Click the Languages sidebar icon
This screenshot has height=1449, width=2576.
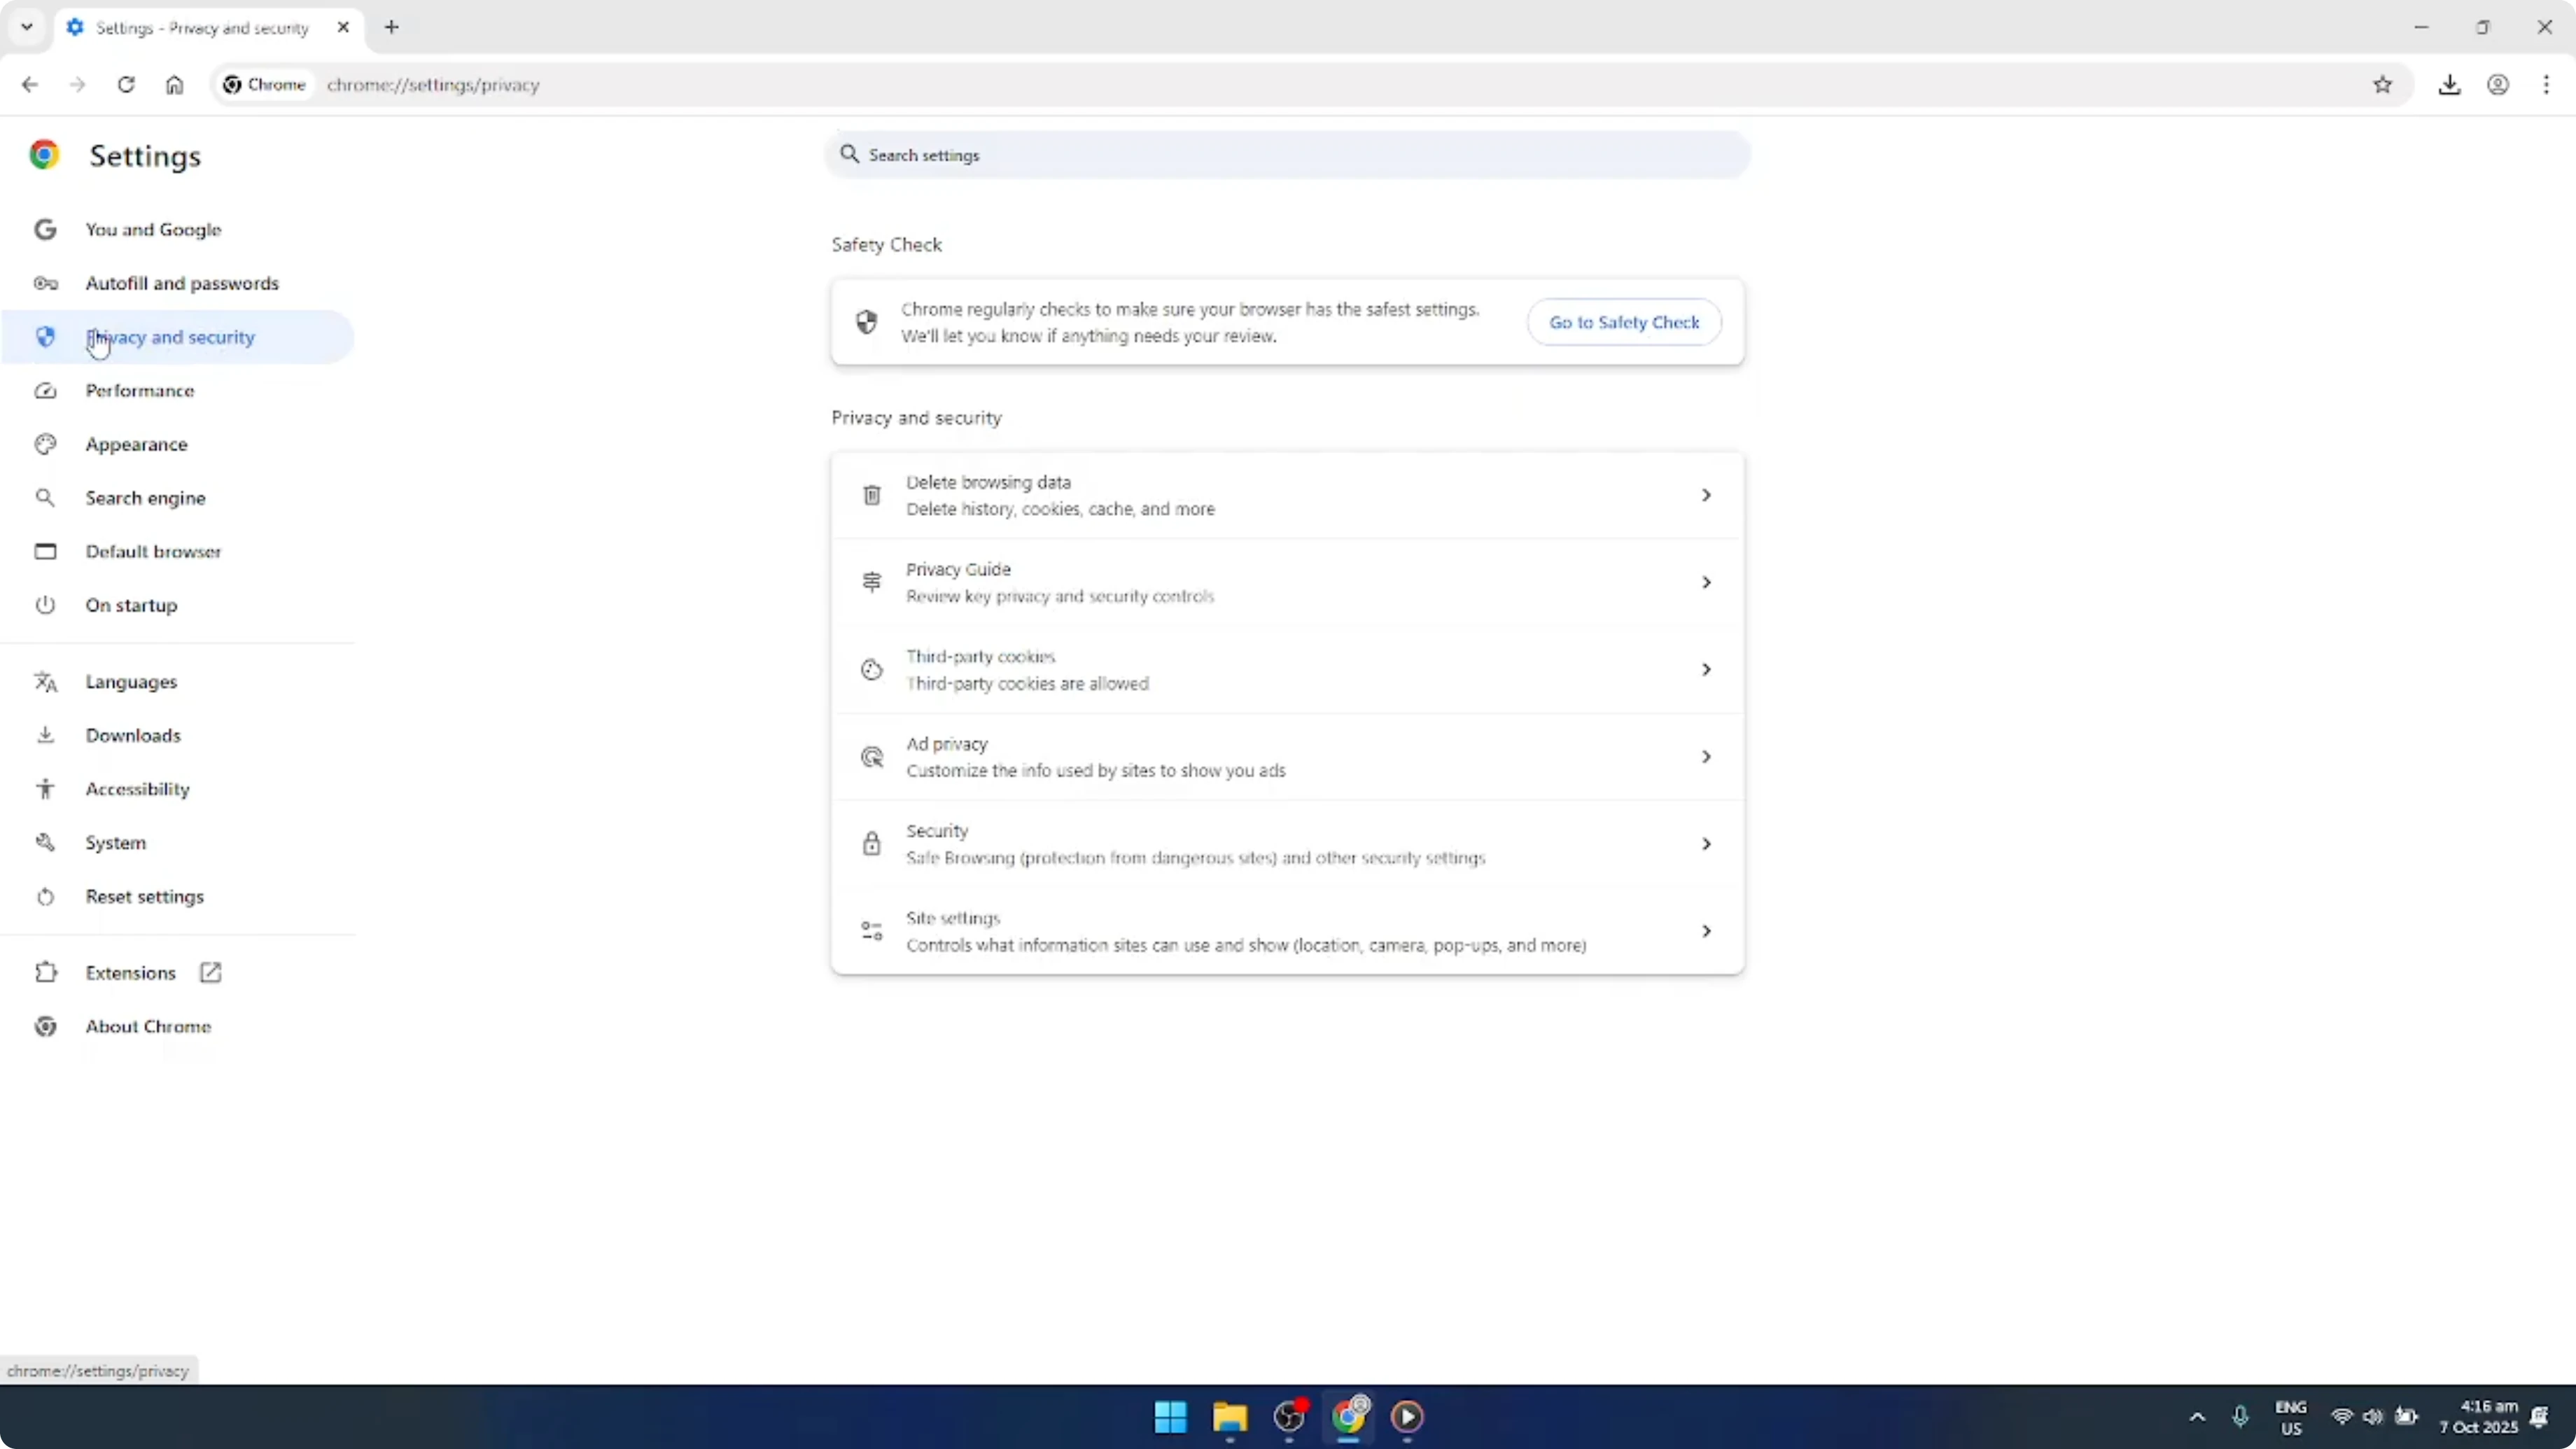coord(45,681)
